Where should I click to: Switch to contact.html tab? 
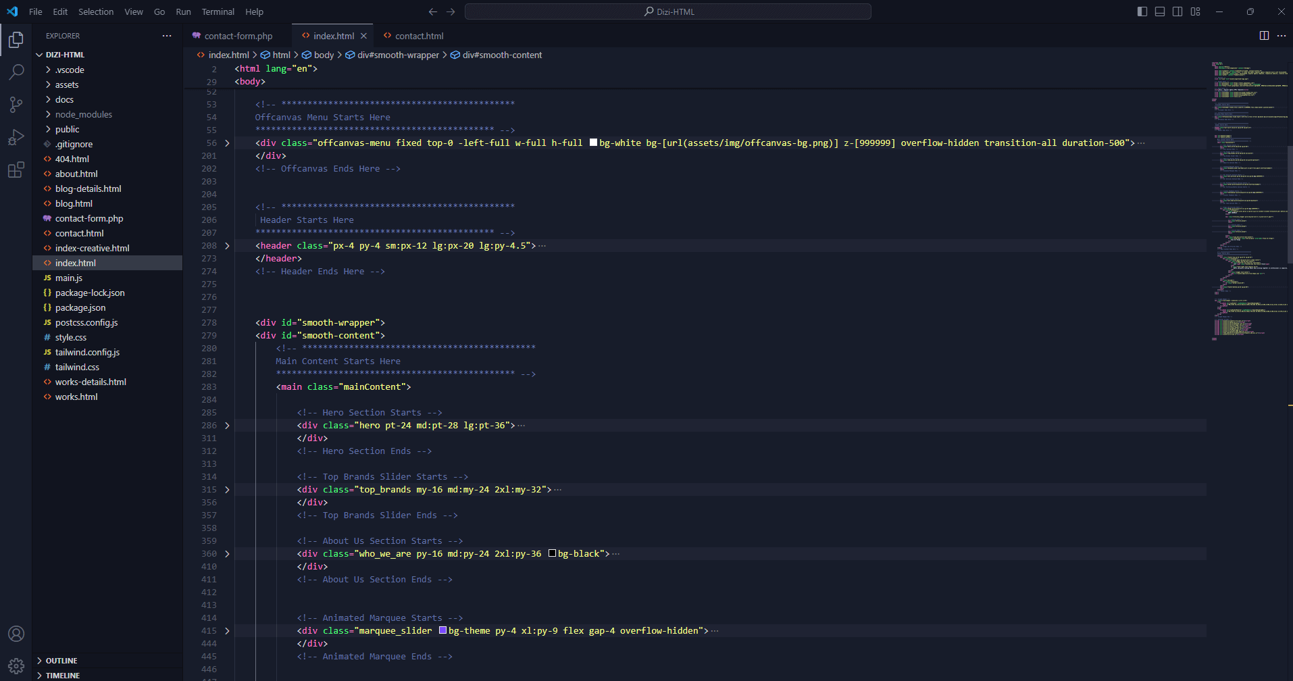click(419, 36)
